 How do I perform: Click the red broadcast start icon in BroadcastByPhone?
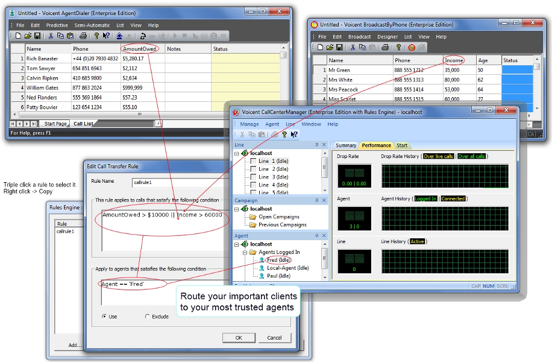412,48
